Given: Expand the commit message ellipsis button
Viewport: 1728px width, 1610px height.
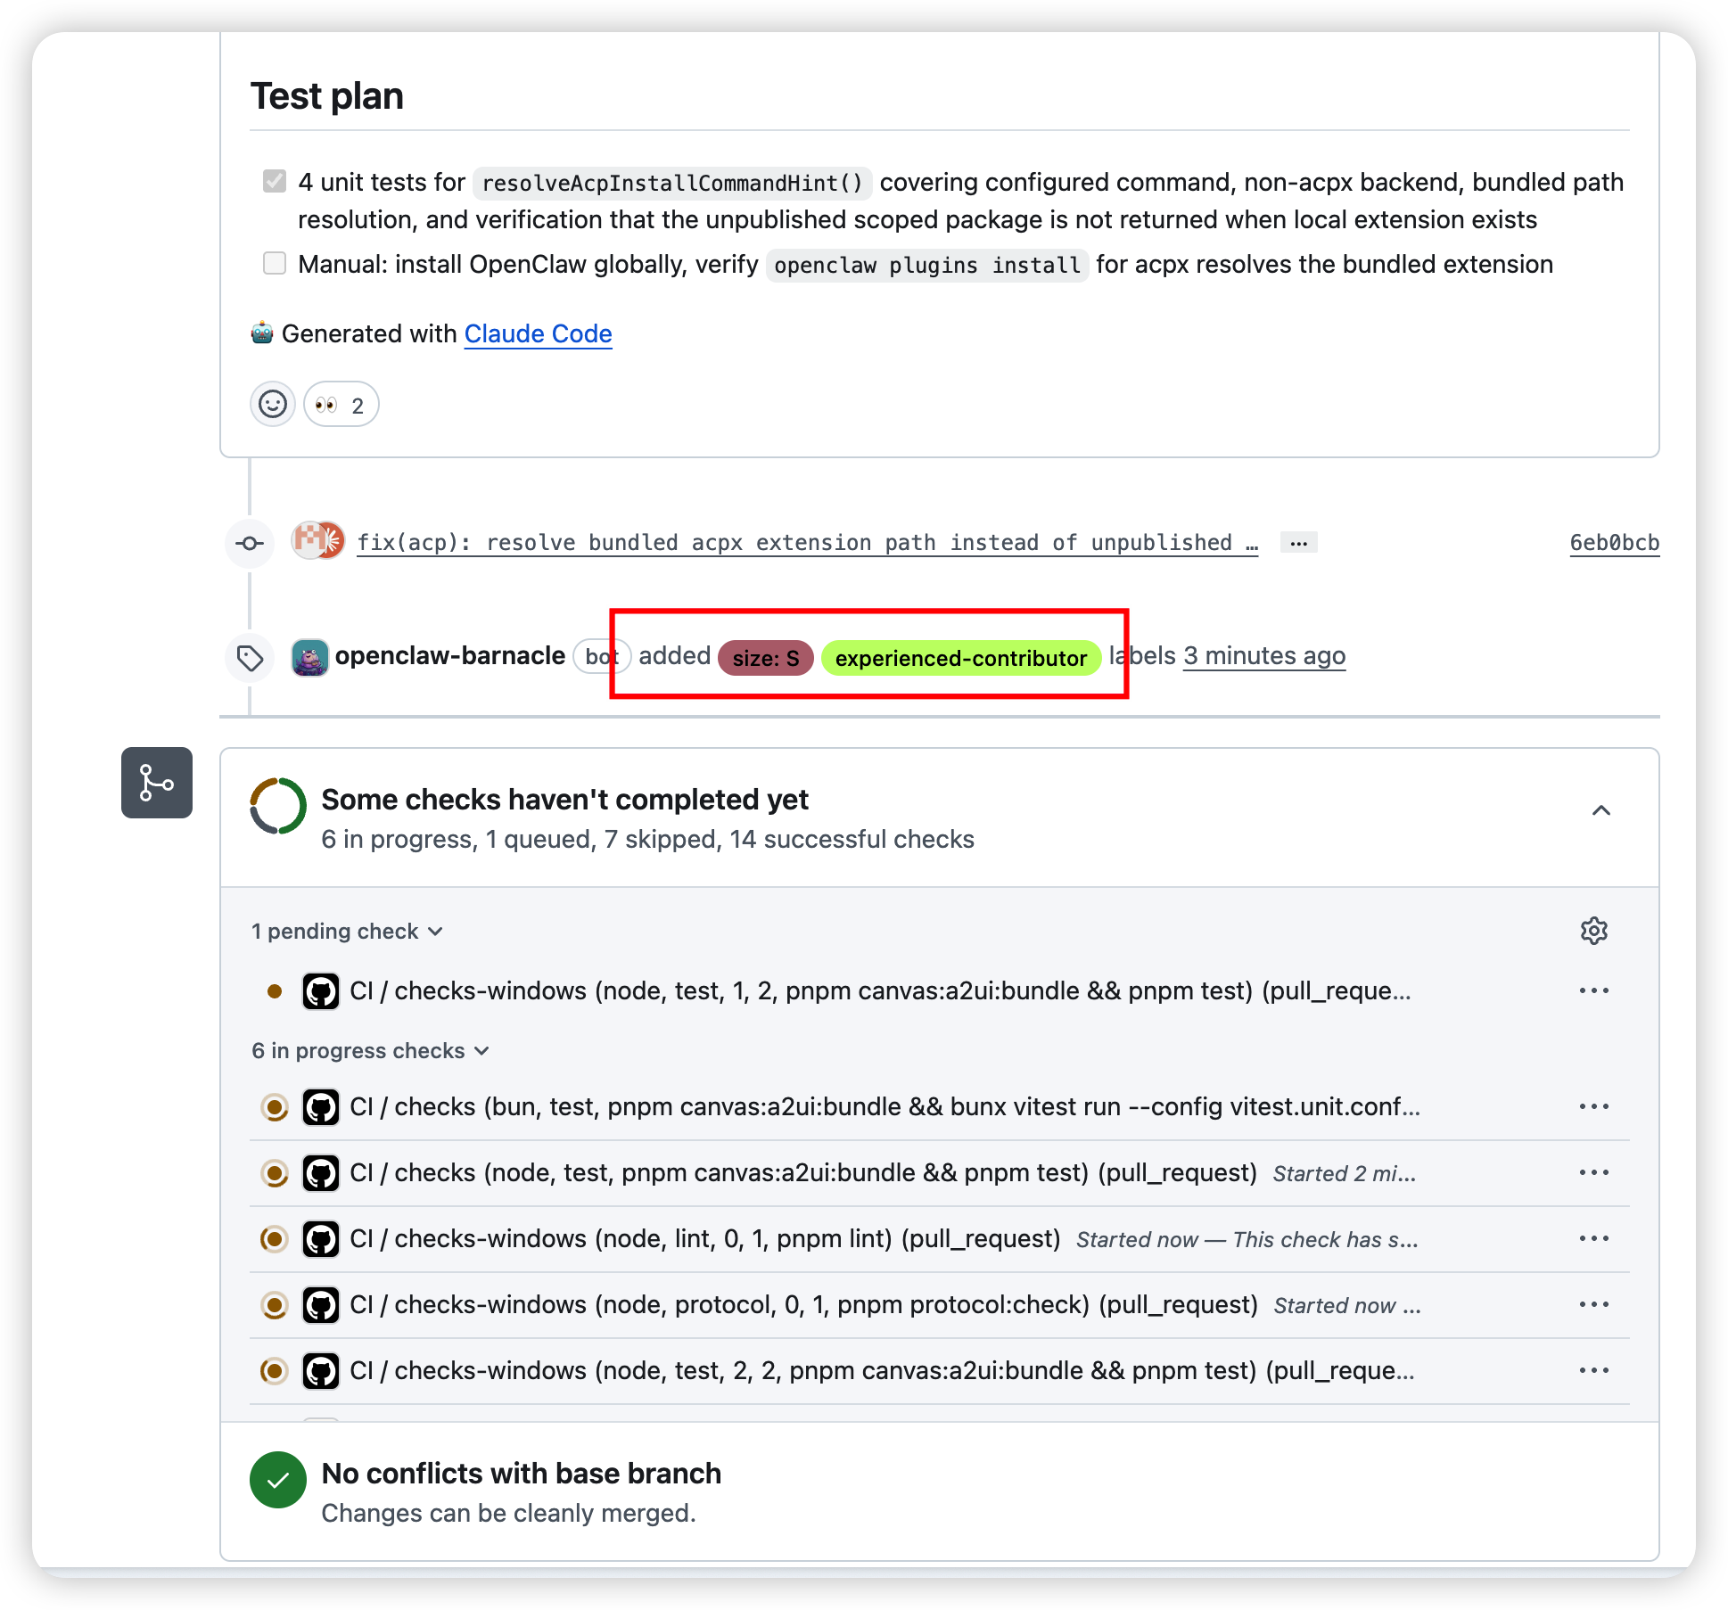Looking at the screenshot, I should click(x=1298, y=542).
